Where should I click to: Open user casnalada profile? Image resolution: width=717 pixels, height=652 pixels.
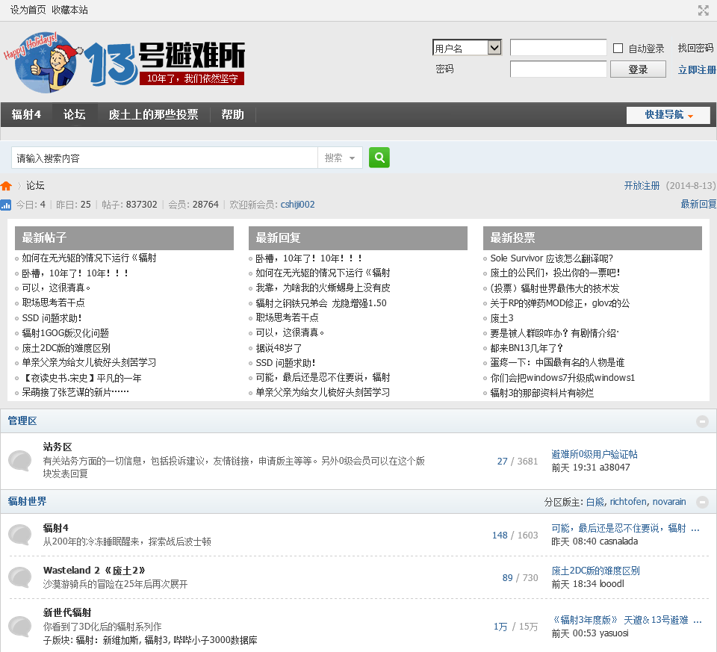[618, 541]
